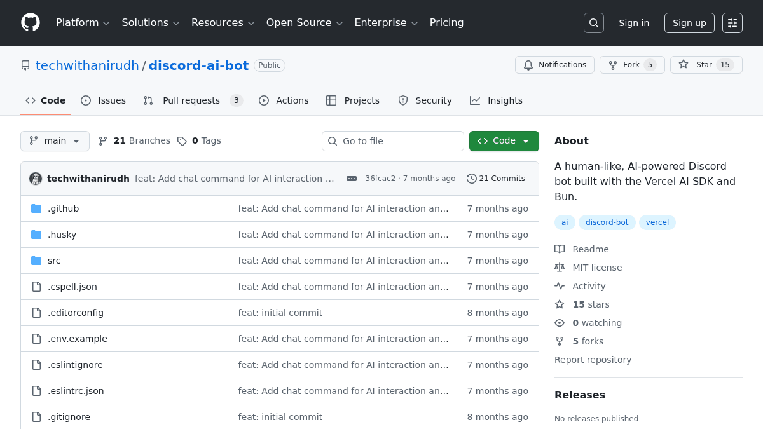Screen dimensions: 763x429
Task: Click the Sign up button
Action: tap(689, 23)
